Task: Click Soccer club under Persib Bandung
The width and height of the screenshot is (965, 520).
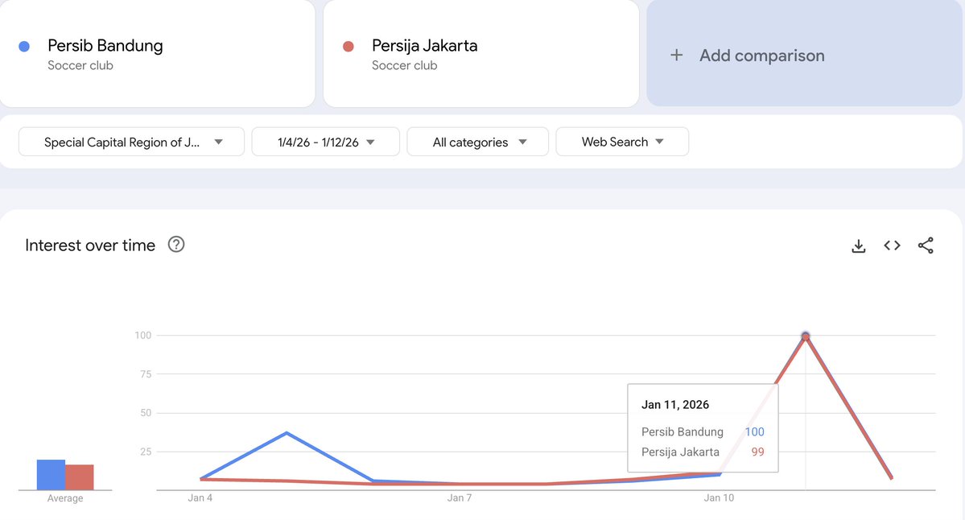Action: [80, 65]
